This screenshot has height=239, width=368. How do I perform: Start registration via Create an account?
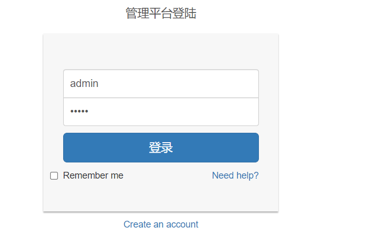coord(161,224)
